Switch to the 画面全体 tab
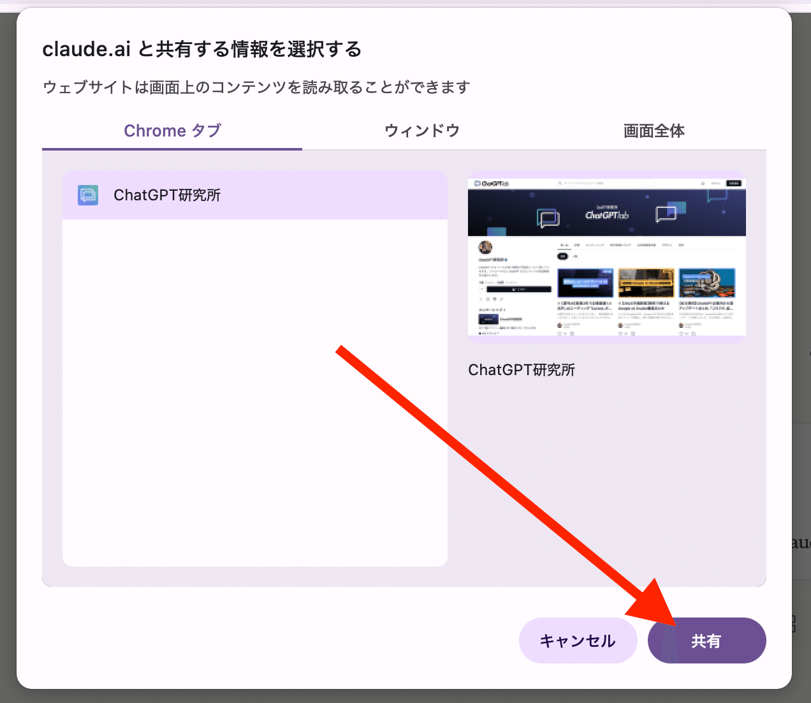Viewport: 811px width, 703px height. [x=654, y=131]
